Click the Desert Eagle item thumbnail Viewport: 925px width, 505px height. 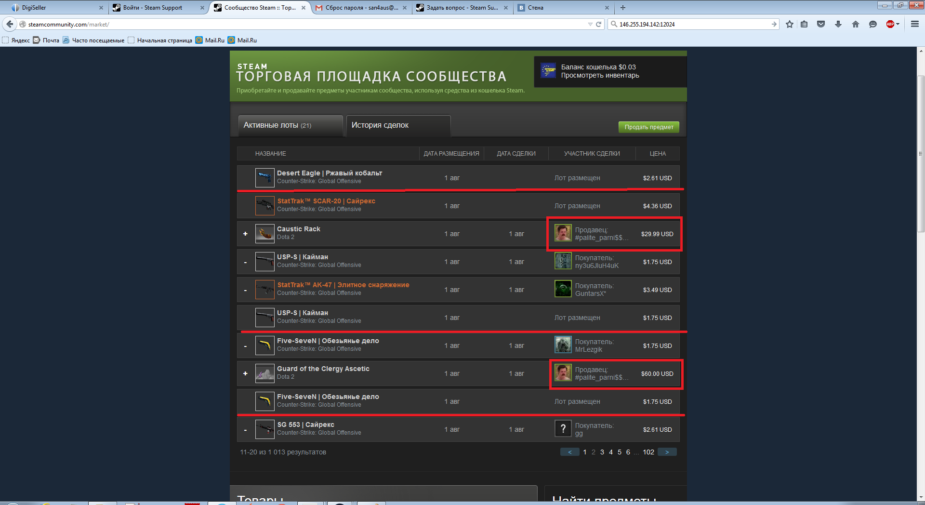264,178
